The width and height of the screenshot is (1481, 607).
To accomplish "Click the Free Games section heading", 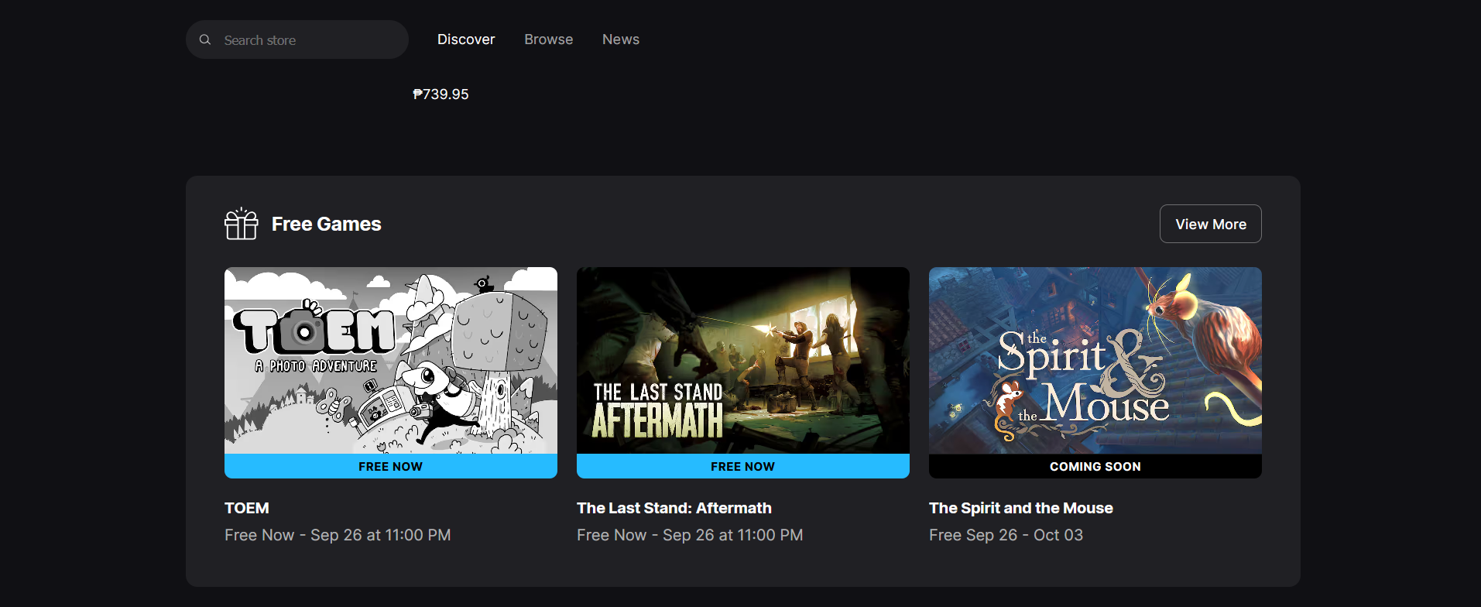I will pyautogui.click(x=326, y=224).
